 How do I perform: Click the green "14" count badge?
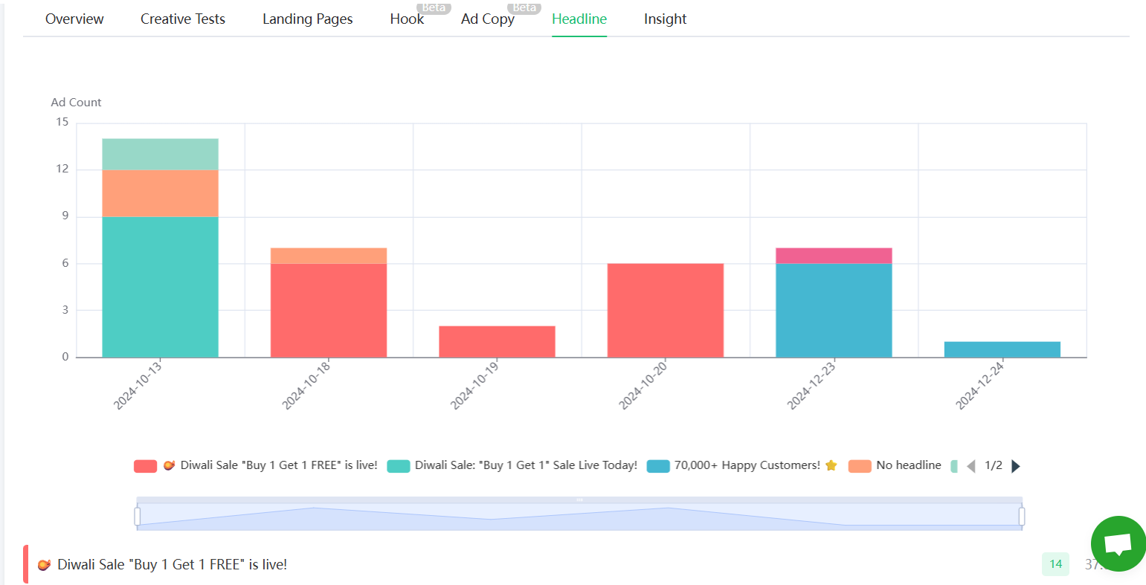point(1055,564)
